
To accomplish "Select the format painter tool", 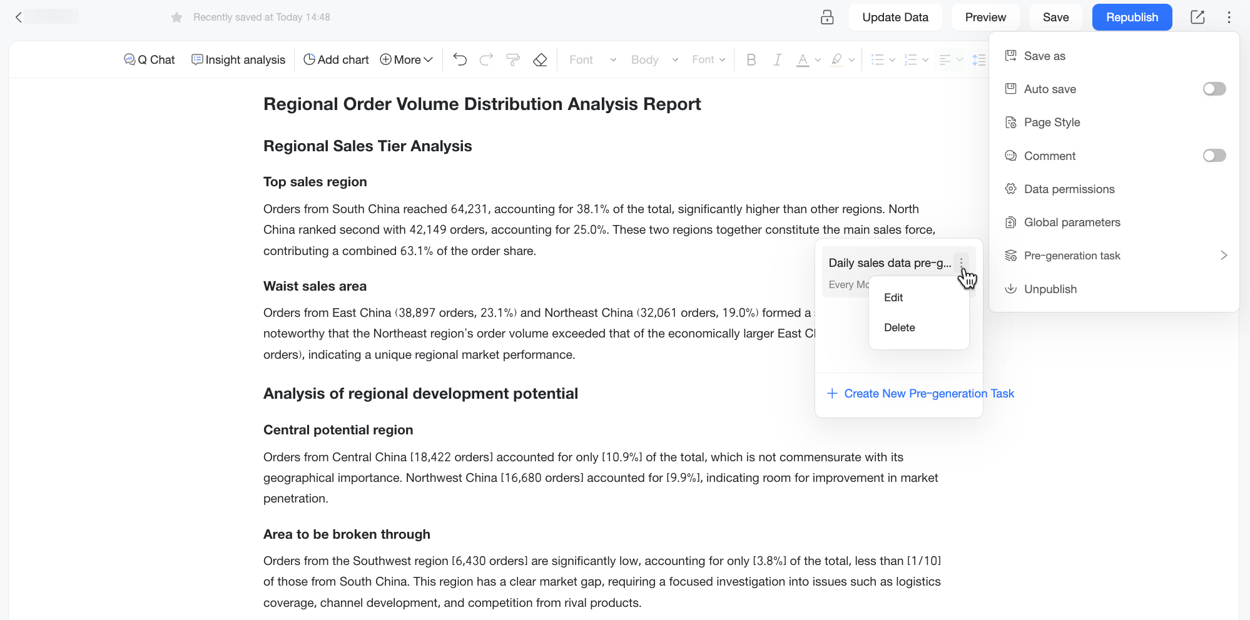I will tap(513, 59).
